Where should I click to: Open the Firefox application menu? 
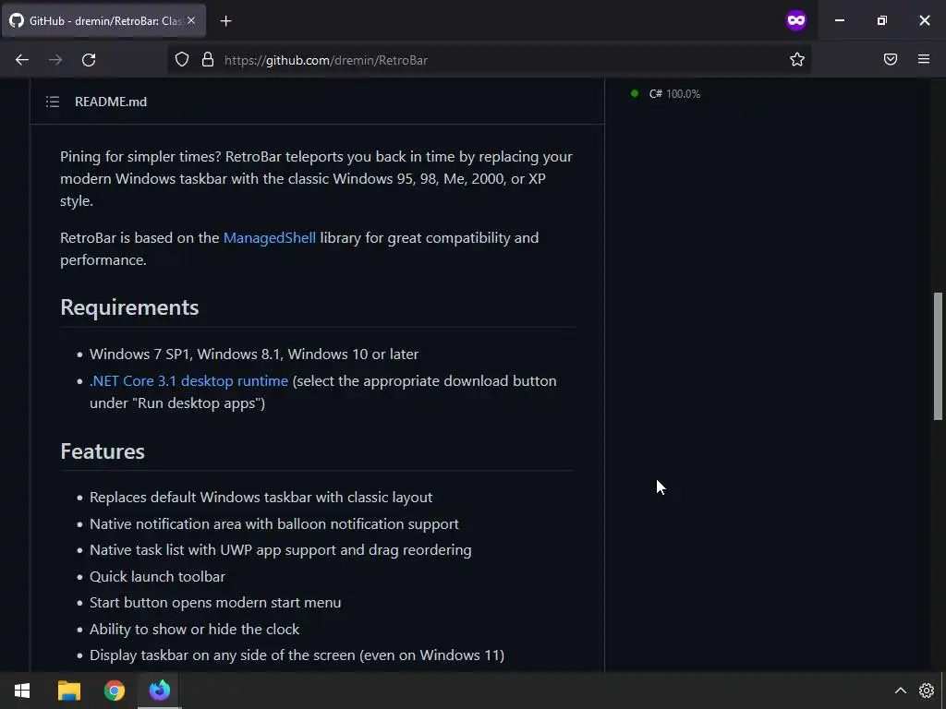coord(924,59)
